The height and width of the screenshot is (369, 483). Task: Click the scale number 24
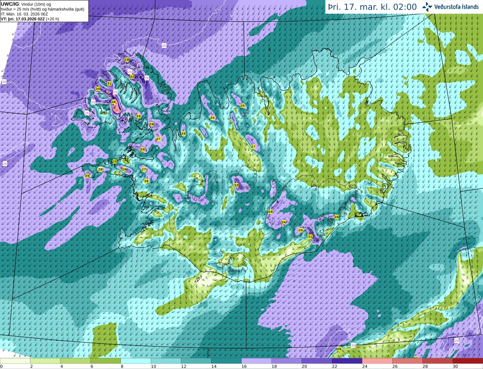tap(365, 366)
